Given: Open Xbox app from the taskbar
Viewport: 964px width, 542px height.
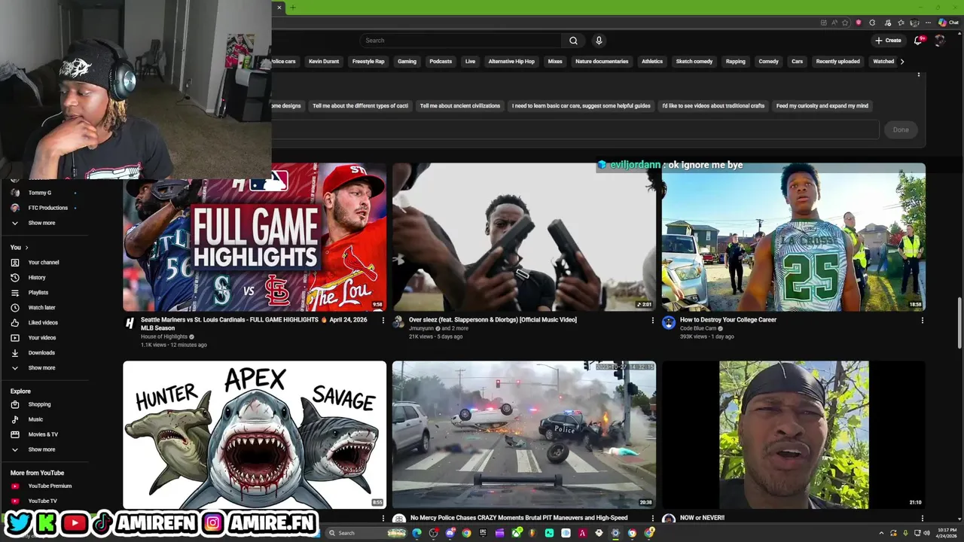Looking at the screenshot, I should click(x=517, y=533).
